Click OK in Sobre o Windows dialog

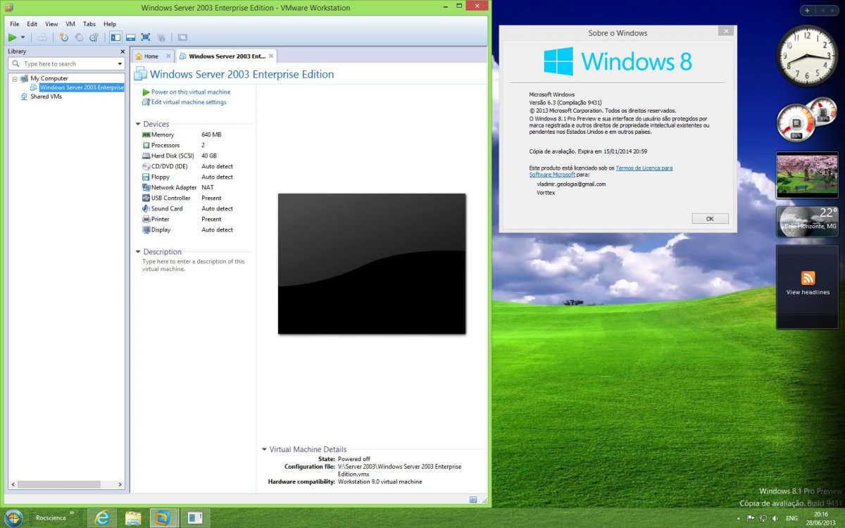[710, 218]
